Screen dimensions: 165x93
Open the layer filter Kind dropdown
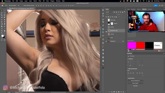[109, 12]
